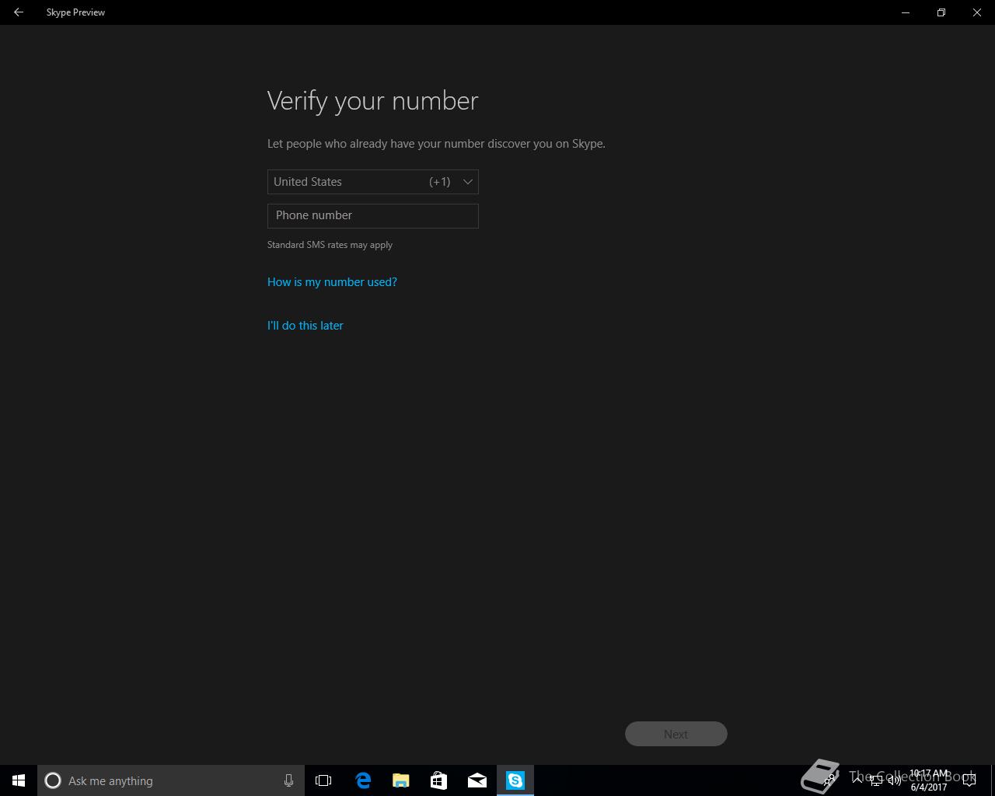This screenshot has height=796, width=995.
Task: Focus the Cortana 'Ask me anything' search box
Action: point(171,780)
